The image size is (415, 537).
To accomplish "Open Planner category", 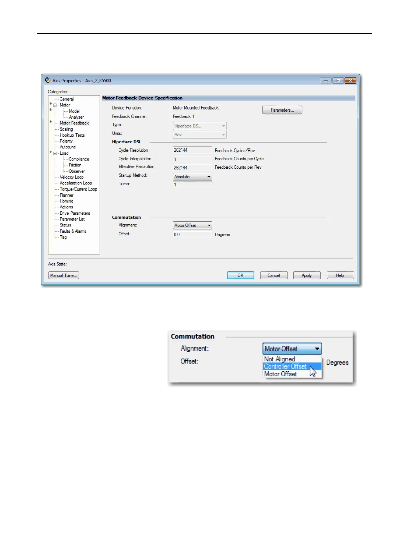I will click(x=66, y=195).
